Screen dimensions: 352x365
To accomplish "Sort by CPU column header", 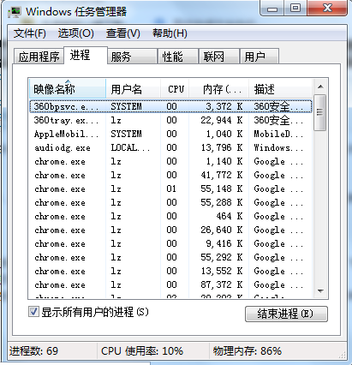I will [175, 89].
